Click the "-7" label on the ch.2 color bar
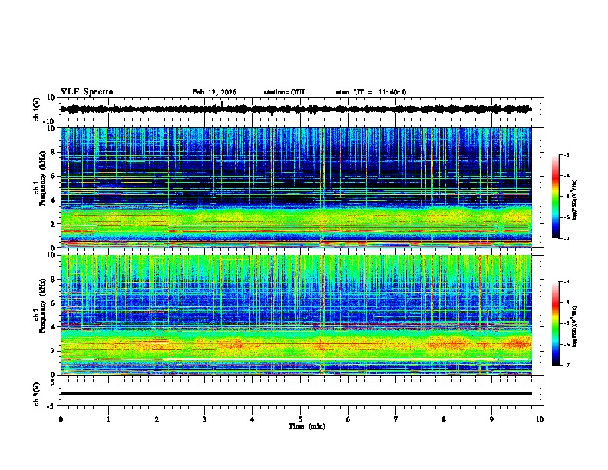 coord(566,365)
